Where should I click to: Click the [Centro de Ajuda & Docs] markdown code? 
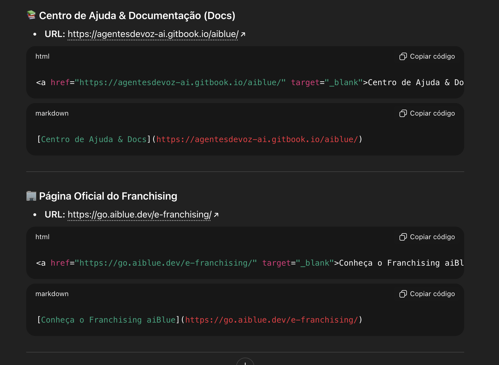[x=200, y=140]
